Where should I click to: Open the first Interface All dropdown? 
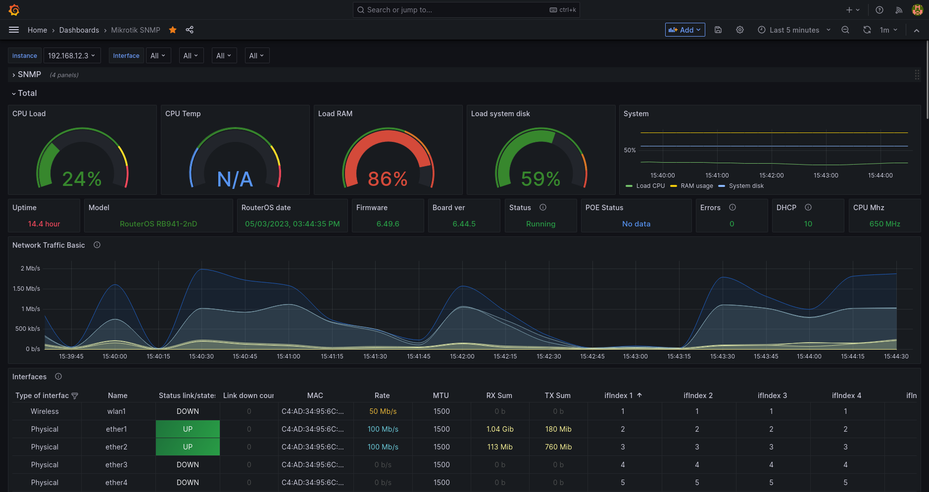[158, 55]
